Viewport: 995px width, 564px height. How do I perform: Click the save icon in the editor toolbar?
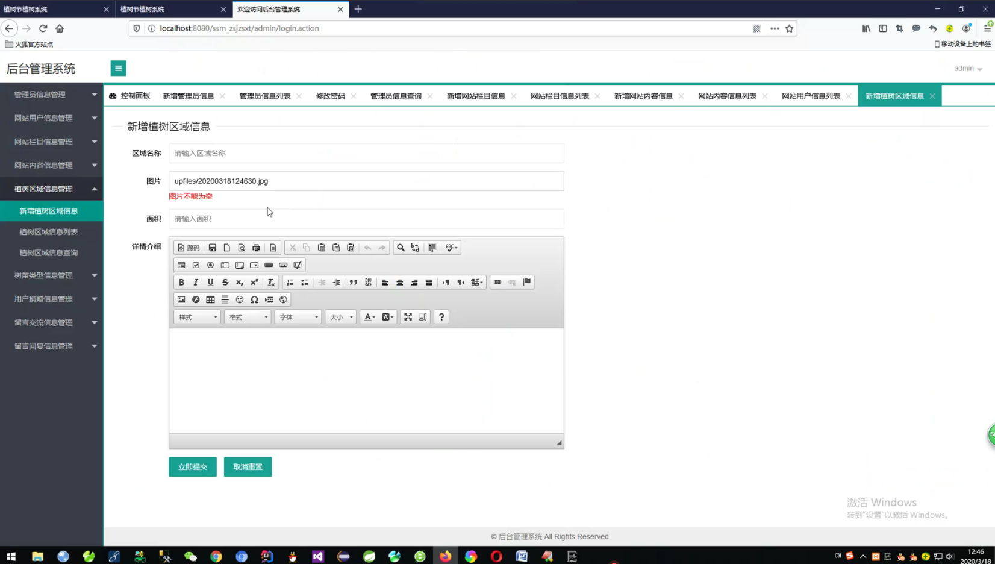pos(213,248)
